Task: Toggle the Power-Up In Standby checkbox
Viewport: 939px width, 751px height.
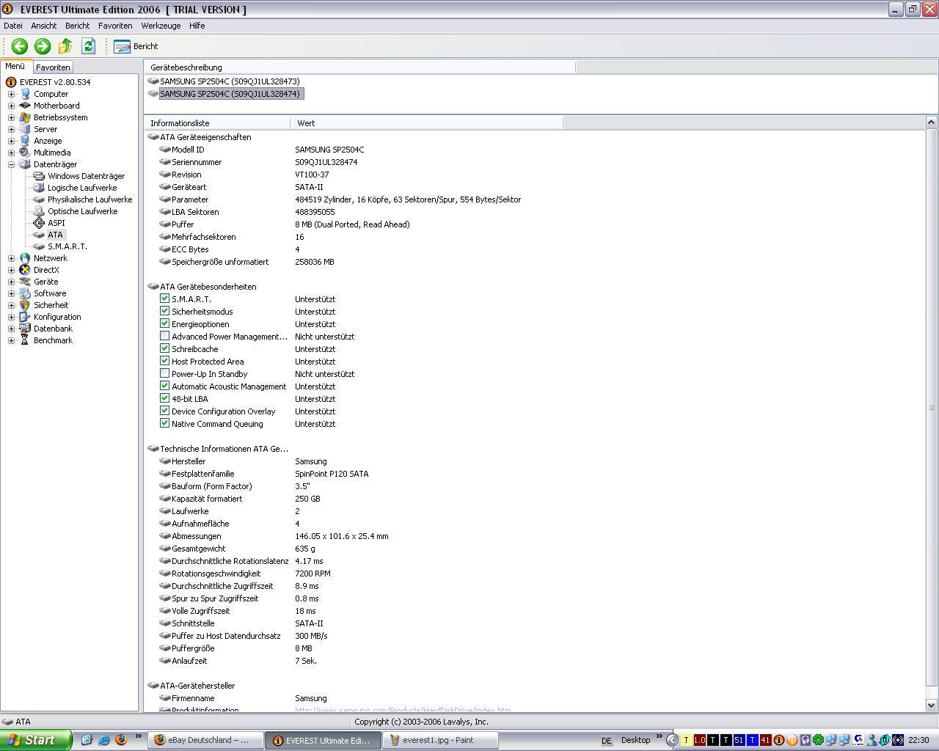Action: 165,373
